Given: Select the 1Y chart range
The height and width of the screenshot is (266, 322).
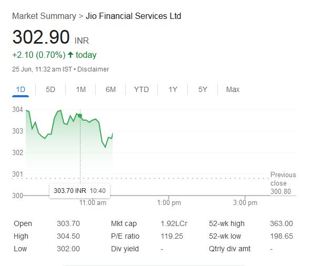Looking at the screenshot, I should point(173,89).
